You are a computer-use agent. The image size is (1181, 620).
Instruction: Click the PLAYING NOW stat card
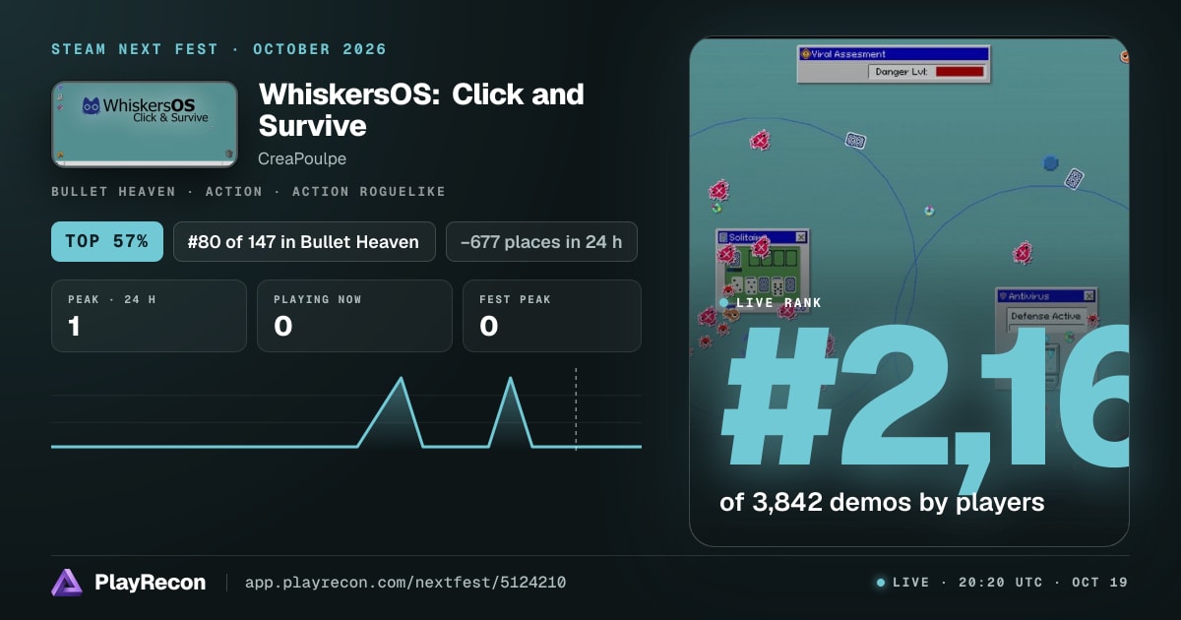(354, 316)
